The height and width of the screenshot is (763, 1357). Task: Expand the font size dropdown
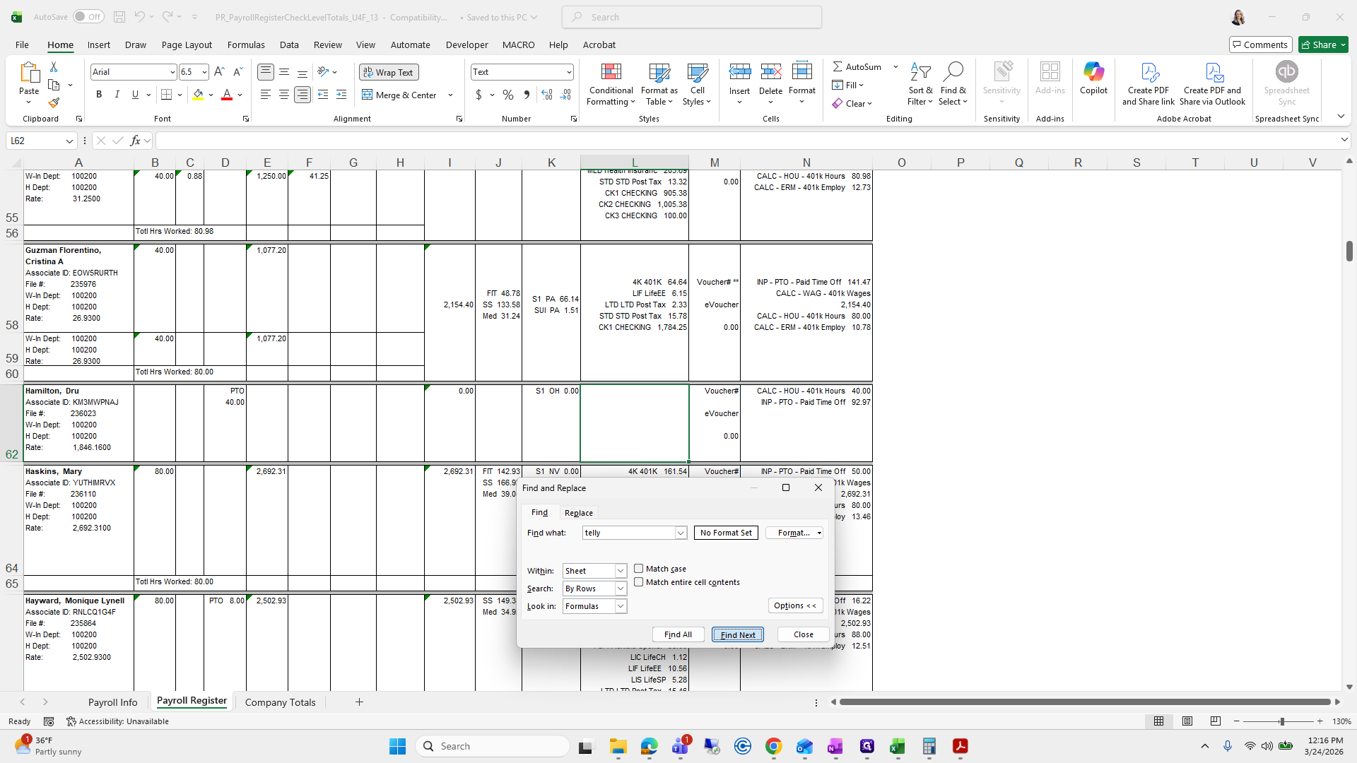204,72
